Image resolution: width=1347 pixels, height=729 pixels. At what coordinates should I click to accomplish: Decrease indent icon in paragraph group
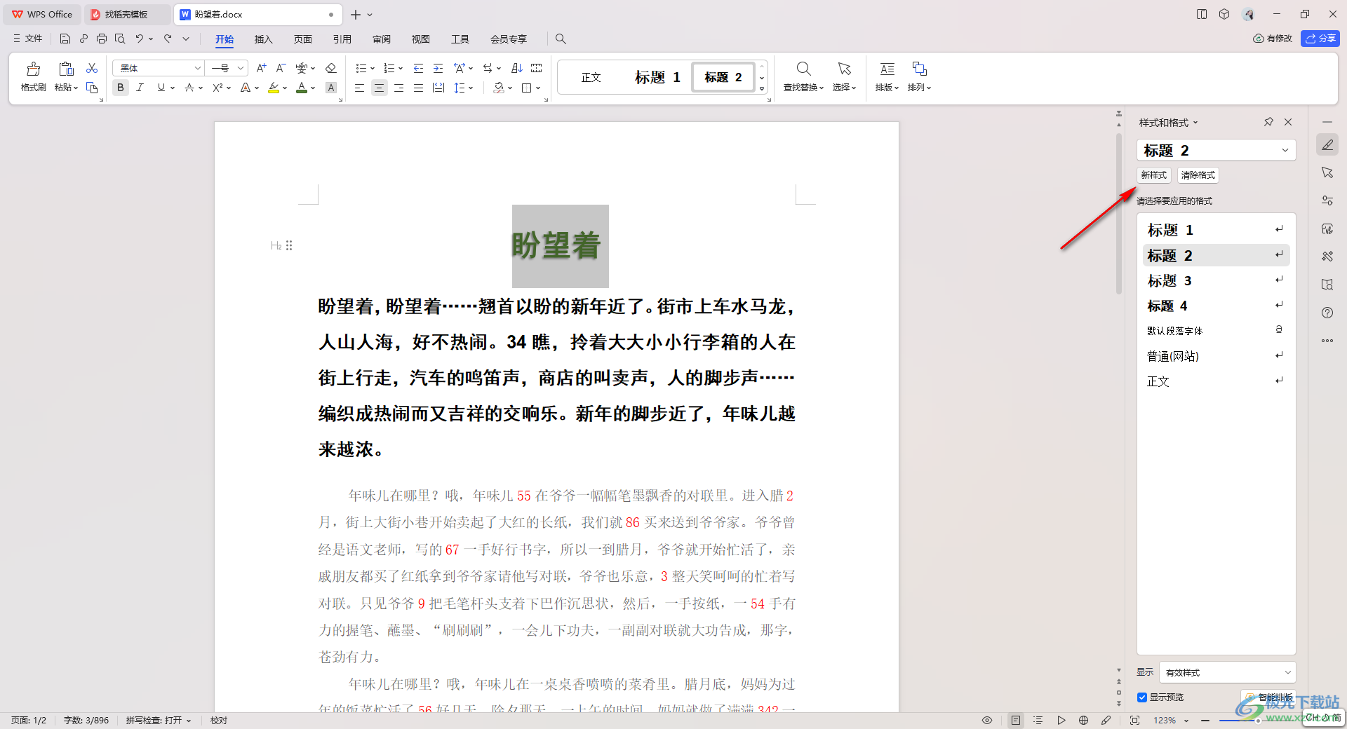point(418,68)
